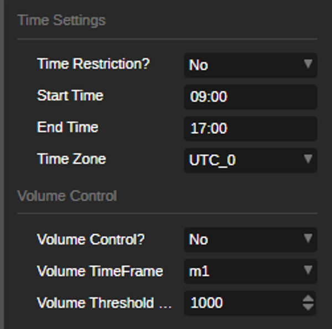Click the arrow icon in Volume Control? row
Screen dimensions: 332x329
[x=308, y=239]
